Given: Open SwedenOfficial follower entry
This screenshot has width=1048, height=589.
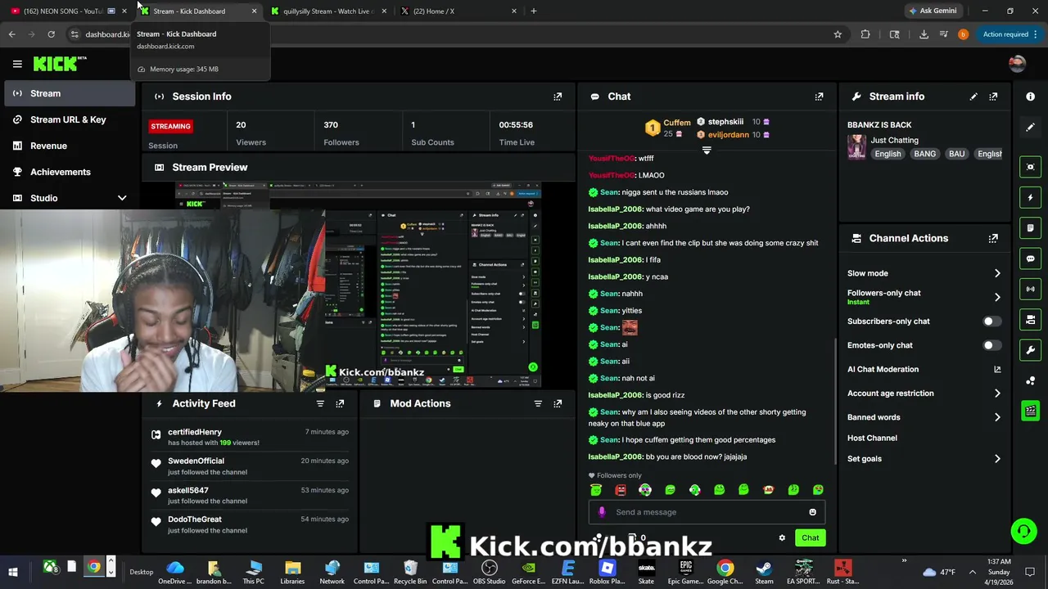Looking at the screenshot, I should (x=196, y=461).
